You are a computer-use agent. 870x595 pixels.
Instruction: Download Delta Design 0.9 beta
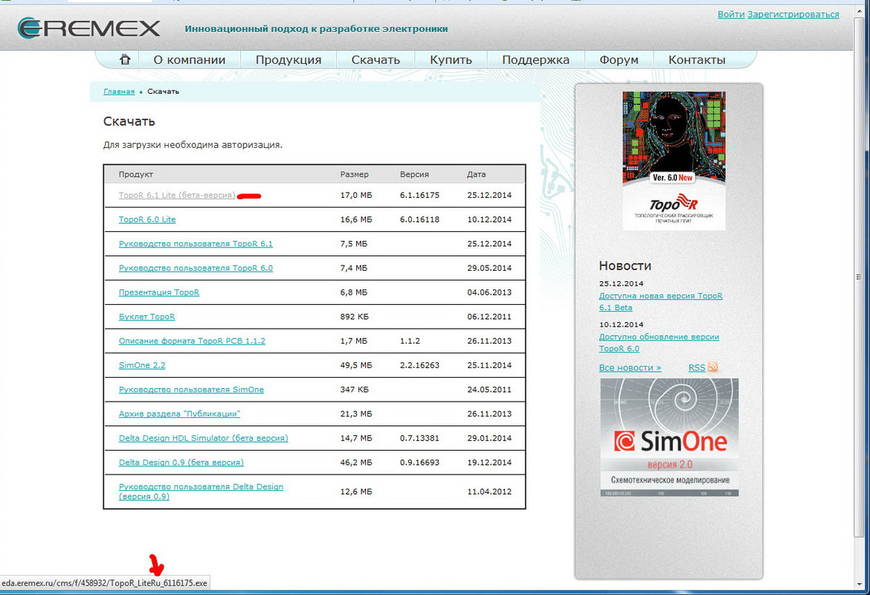coord(181,463)
